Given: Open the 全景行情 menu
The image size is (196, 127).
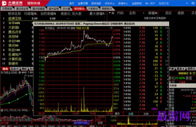Looking at the screenshot, I should click(x=83, y=4).
